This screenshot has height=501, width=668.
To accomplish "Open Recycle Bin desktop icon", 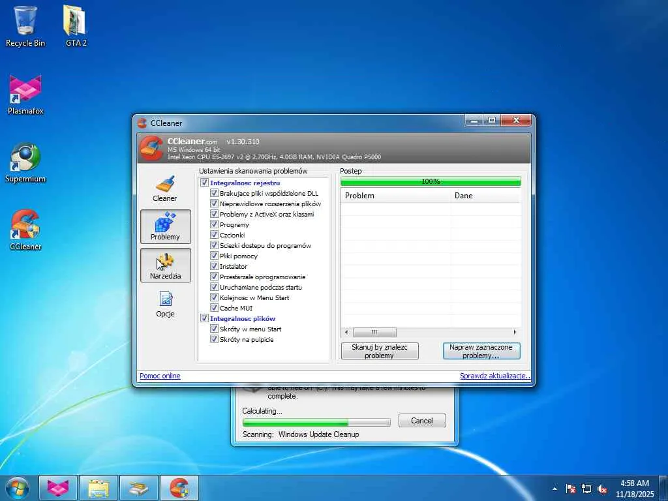I will coord(25,26).
